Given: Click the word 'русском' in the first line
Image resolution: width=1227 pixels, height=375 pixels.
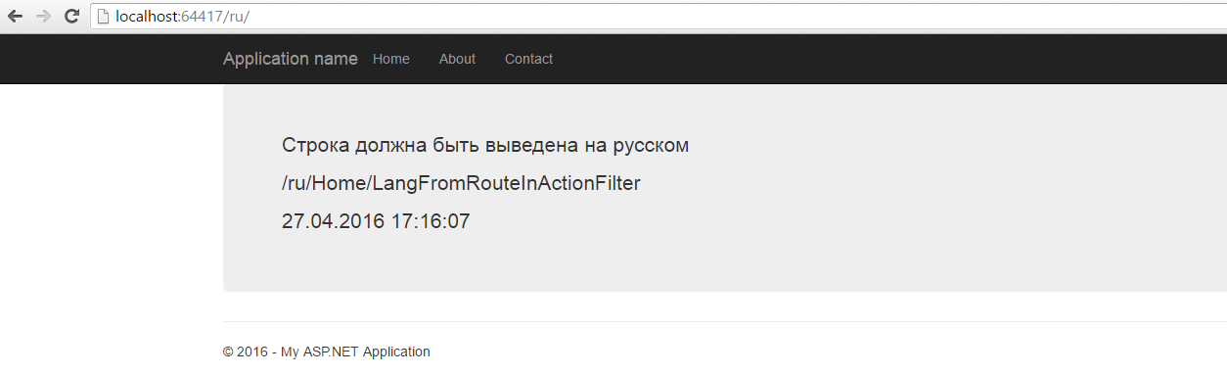Looking at the screenshot, I should (651, 147).
